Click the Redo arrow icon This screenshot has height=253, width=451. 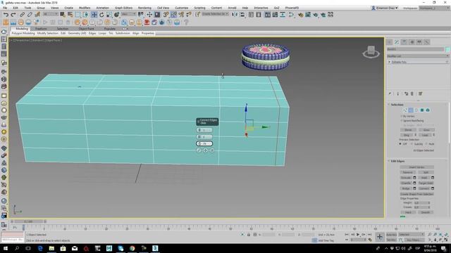pyautogui.click(x=13, y=15)
